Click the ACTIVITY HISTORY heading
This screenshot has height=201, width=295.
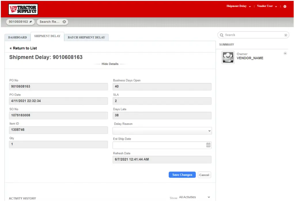pos(22,198)
